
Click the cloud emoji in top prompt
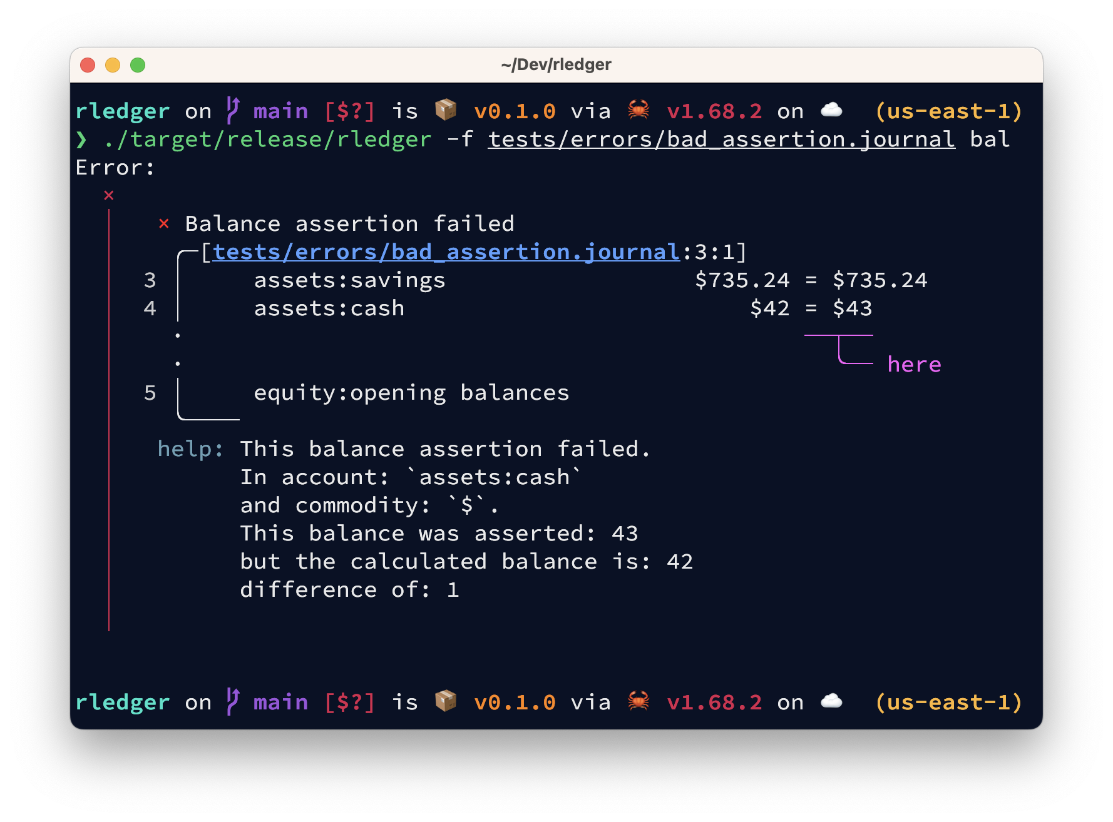831,110
